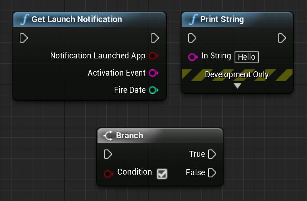
Task: Toggle the Condition checkbox on Branch
Action: [162, 174]
